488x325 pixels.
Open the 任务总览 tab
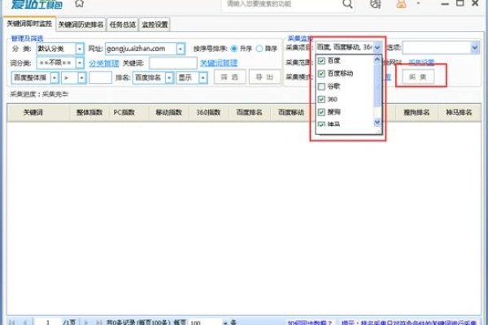click(123, 24)
